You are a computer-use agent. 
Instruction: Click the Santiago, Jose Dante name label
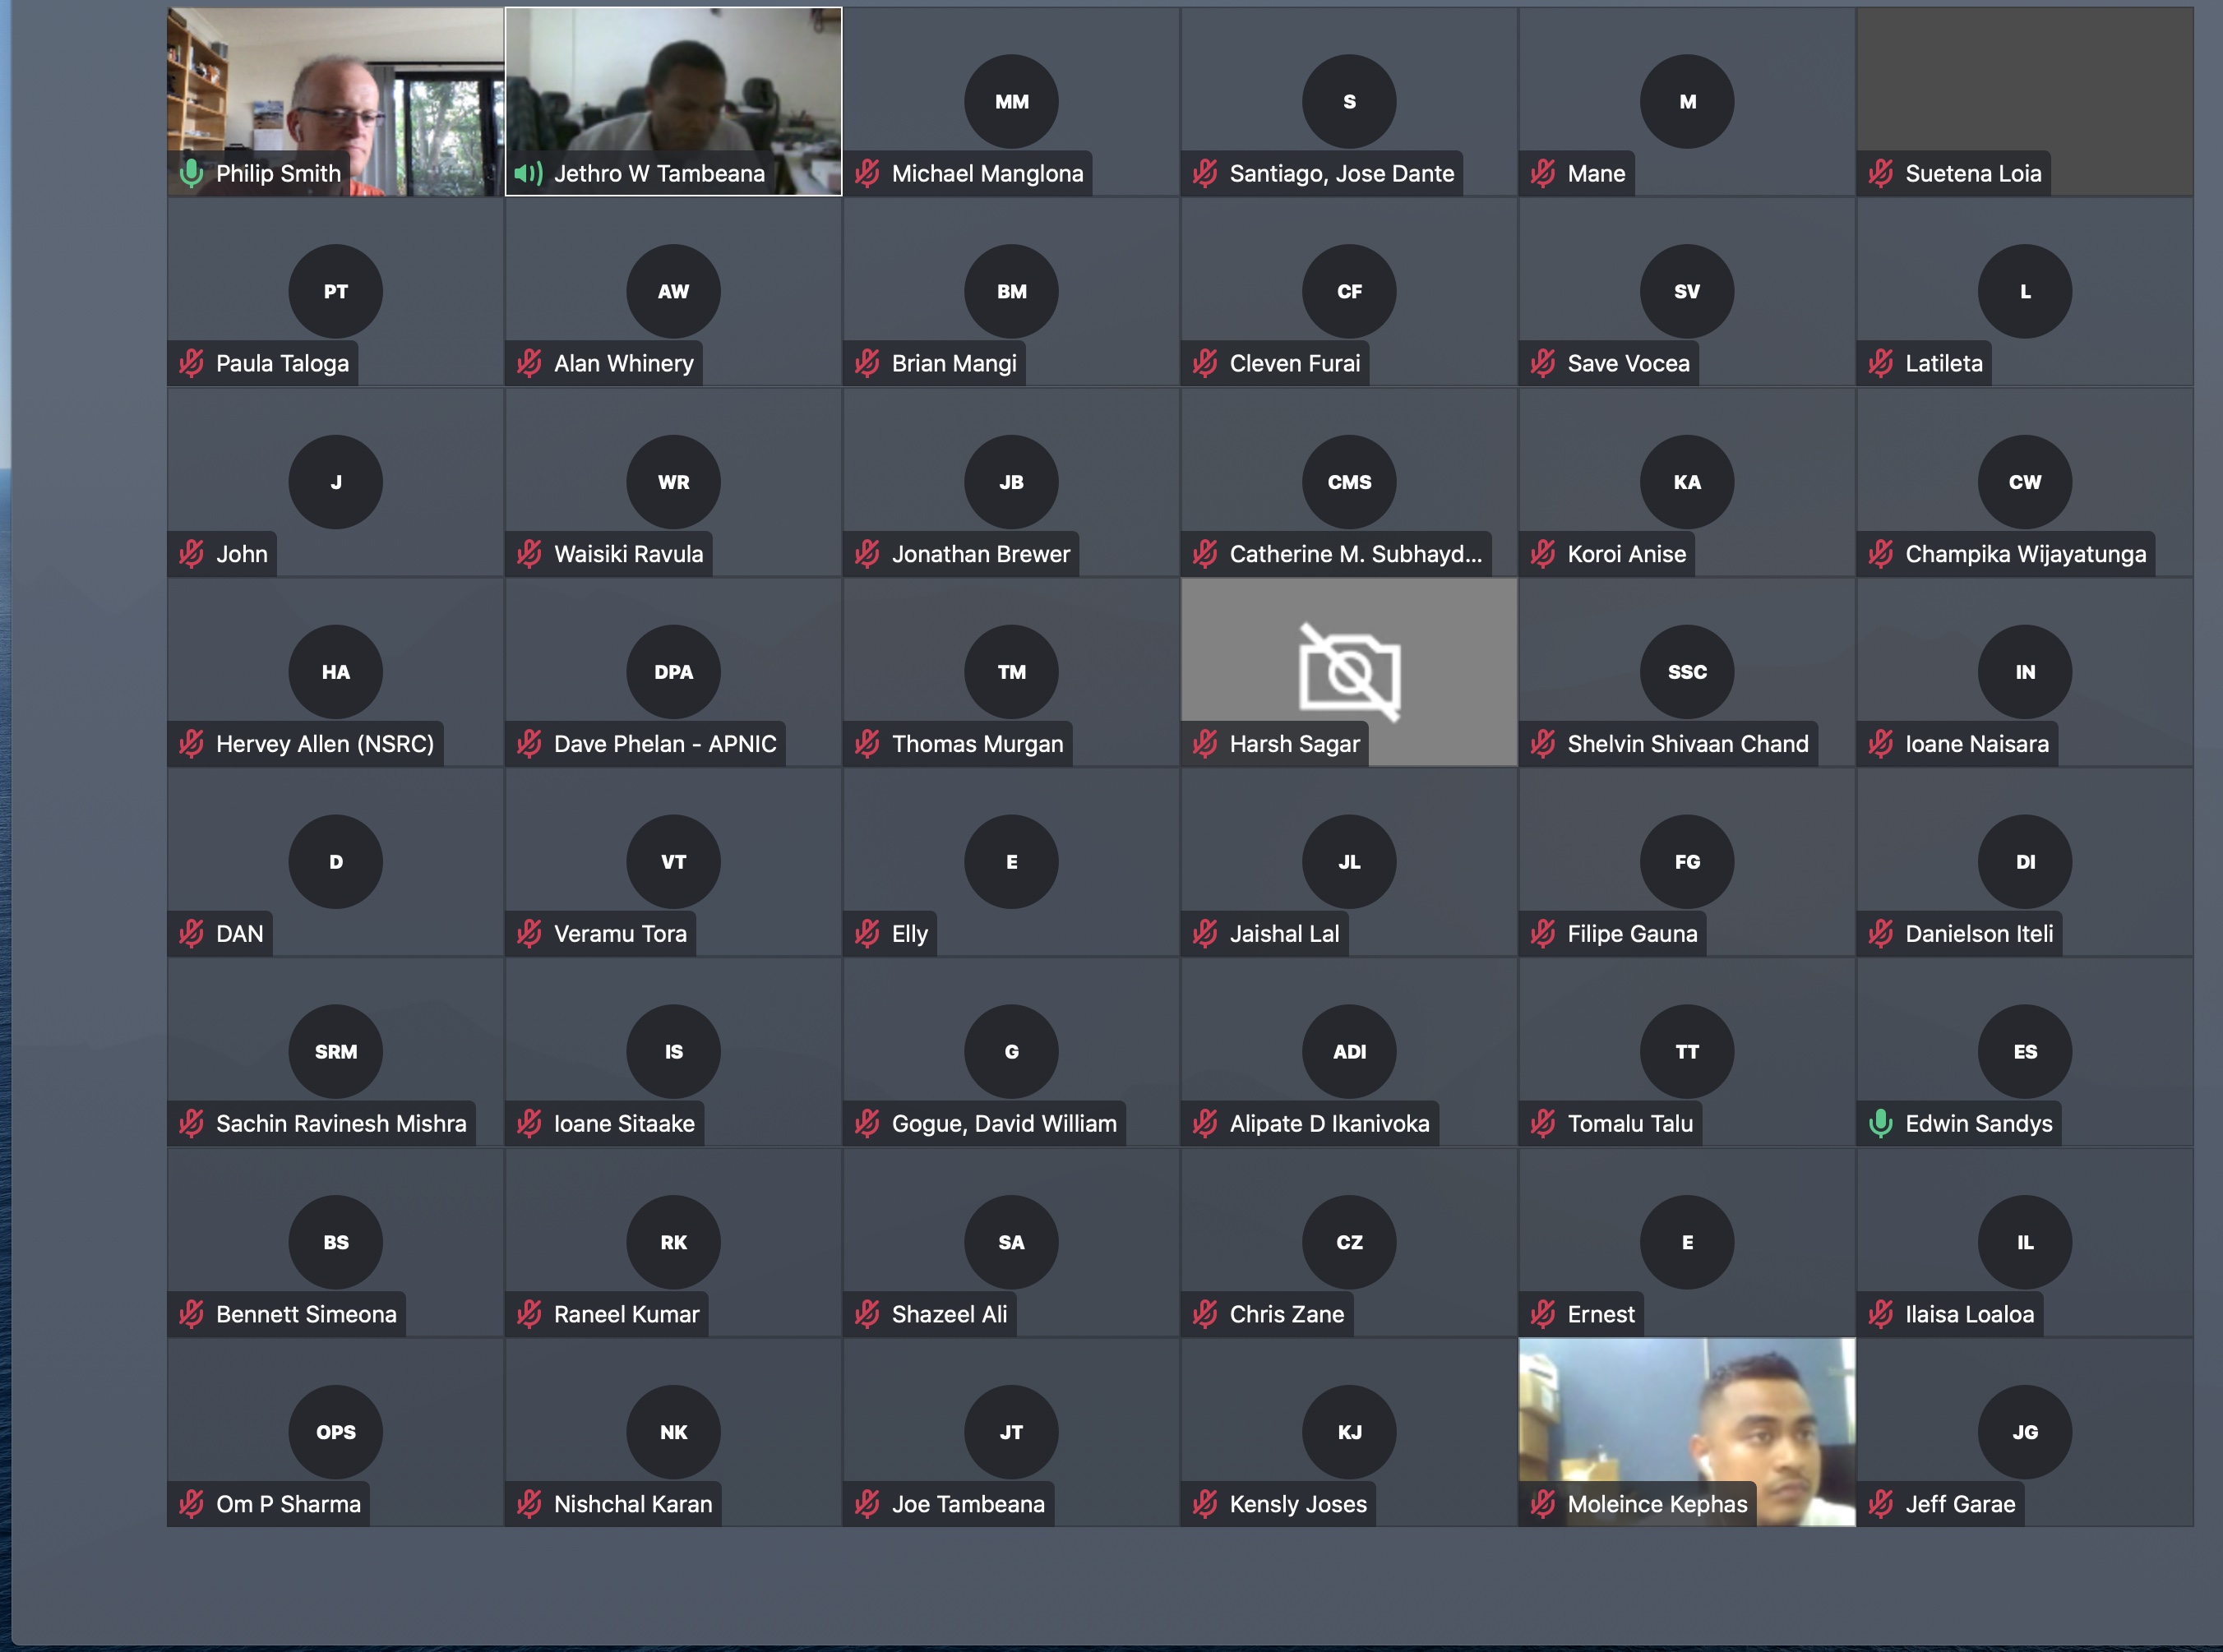(x=1341, y=173)
